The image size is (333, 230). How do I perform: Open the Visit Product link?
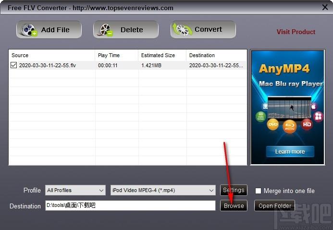(x=296, y=32)
